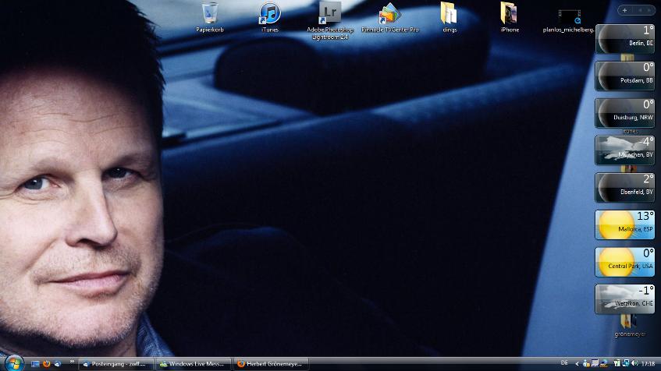Expand hidden Quick Launch items chevron
Screen dimensions: 661x371
[x=72, y=362]
